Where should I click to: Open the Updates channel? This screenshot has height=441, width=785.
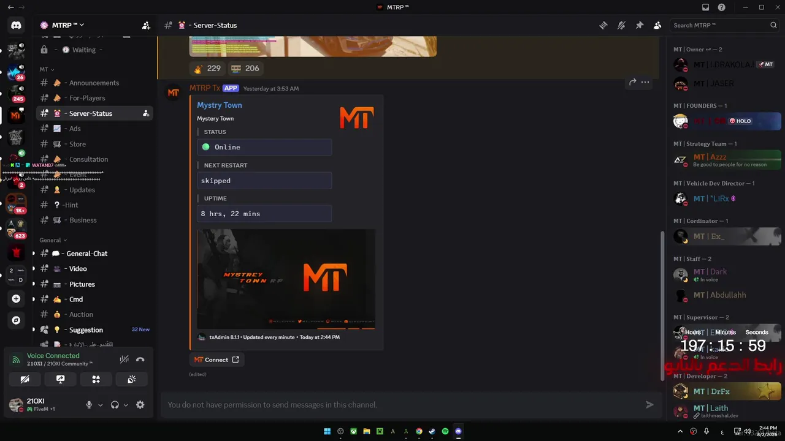click(94, 190)
